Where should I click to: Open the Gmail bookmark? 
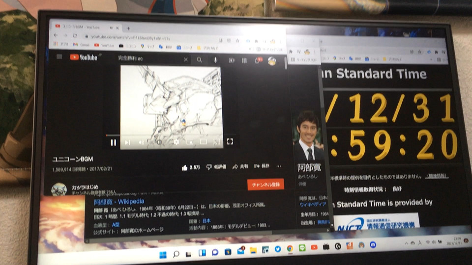pos(81,45)
